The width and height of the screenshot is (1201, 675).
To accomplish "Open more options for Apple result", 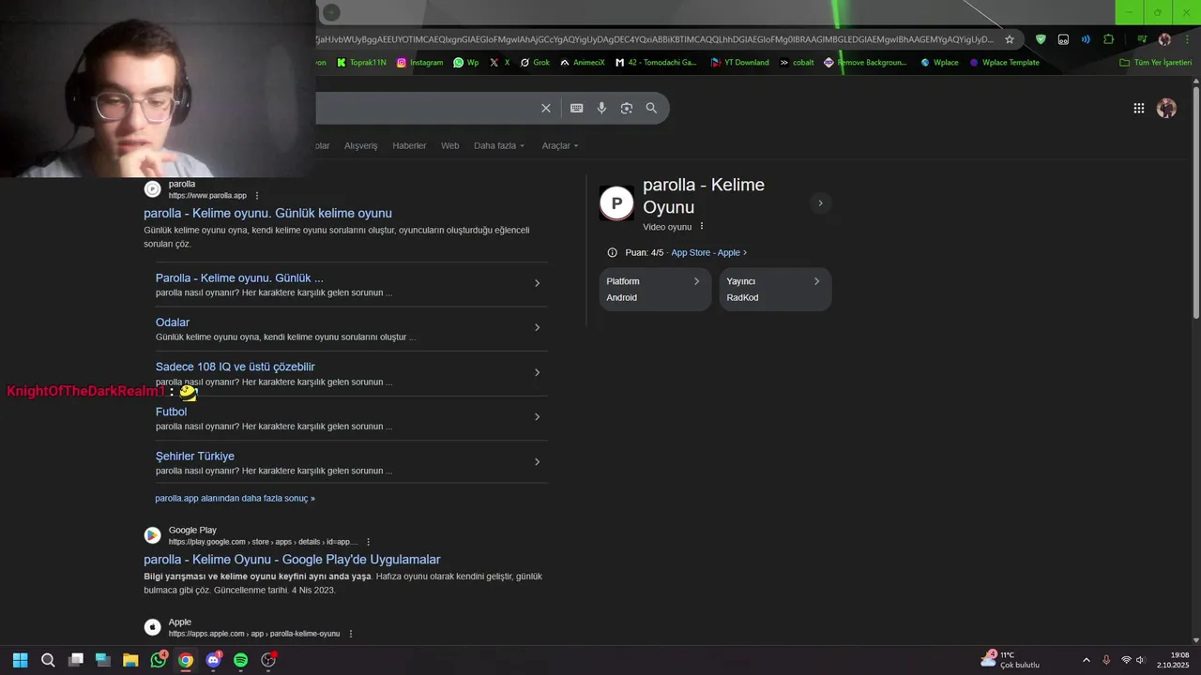I will coord(351,634).
